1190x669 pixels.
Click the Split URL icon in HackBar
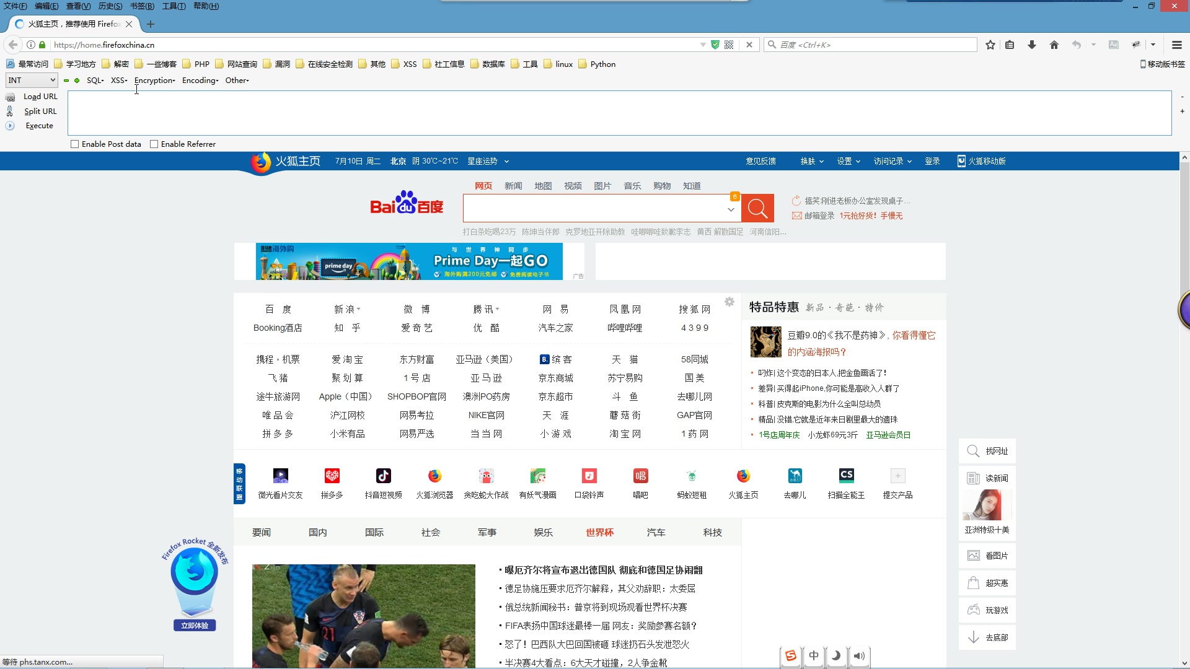tap(10, 111)
